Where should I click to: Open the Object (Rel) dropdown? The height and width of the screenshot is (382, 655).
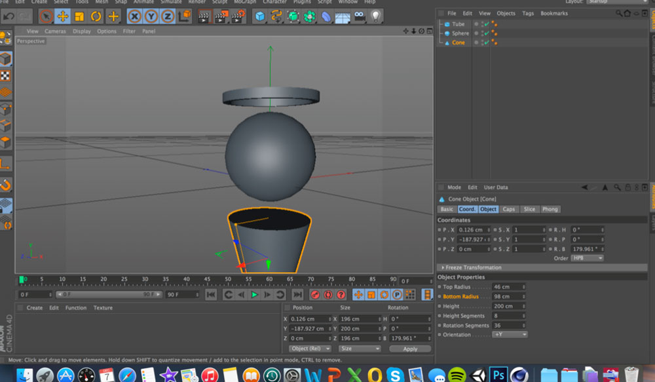[310, 349]
